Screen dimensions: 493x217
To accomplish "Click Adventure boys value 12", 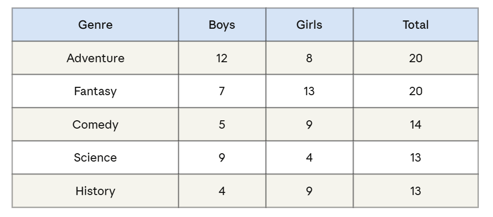I will [222, 58].
